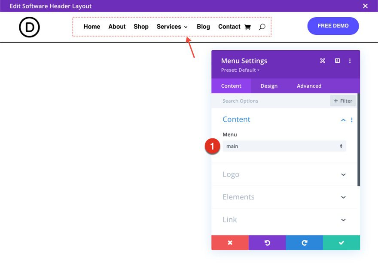Click the undo icon in the modal footer
The width and height of the screenshot is (378, 269).
click(267, 242)
